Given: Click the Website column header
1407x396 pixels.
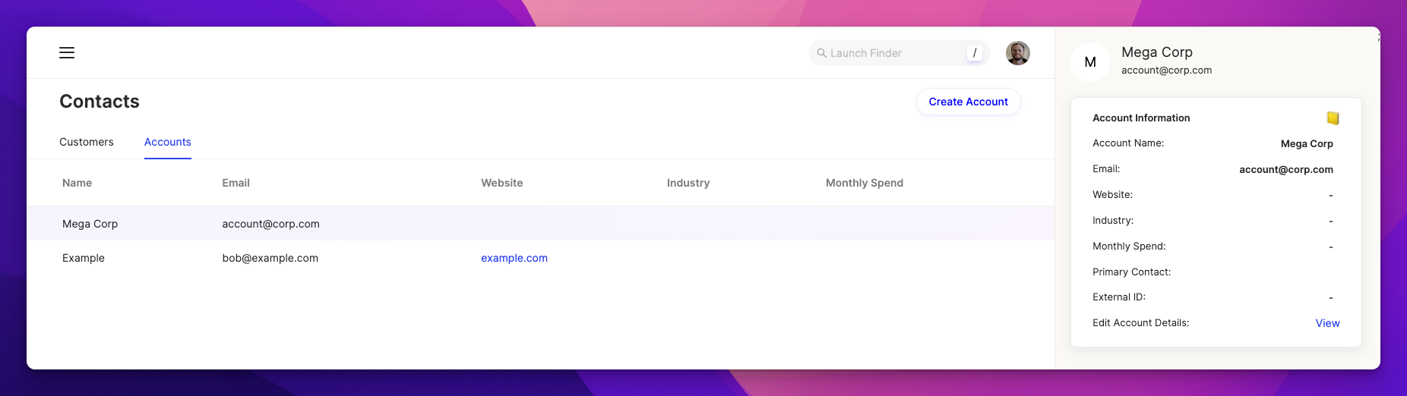Looking at the screenshot, I should click(x=502, y=183).
